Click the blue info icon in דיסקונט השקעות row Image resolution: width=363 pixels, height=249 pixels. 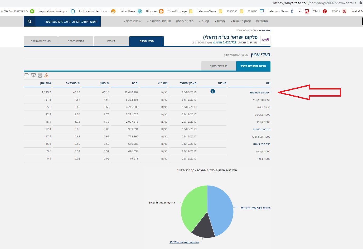click(x=213, y=91)
